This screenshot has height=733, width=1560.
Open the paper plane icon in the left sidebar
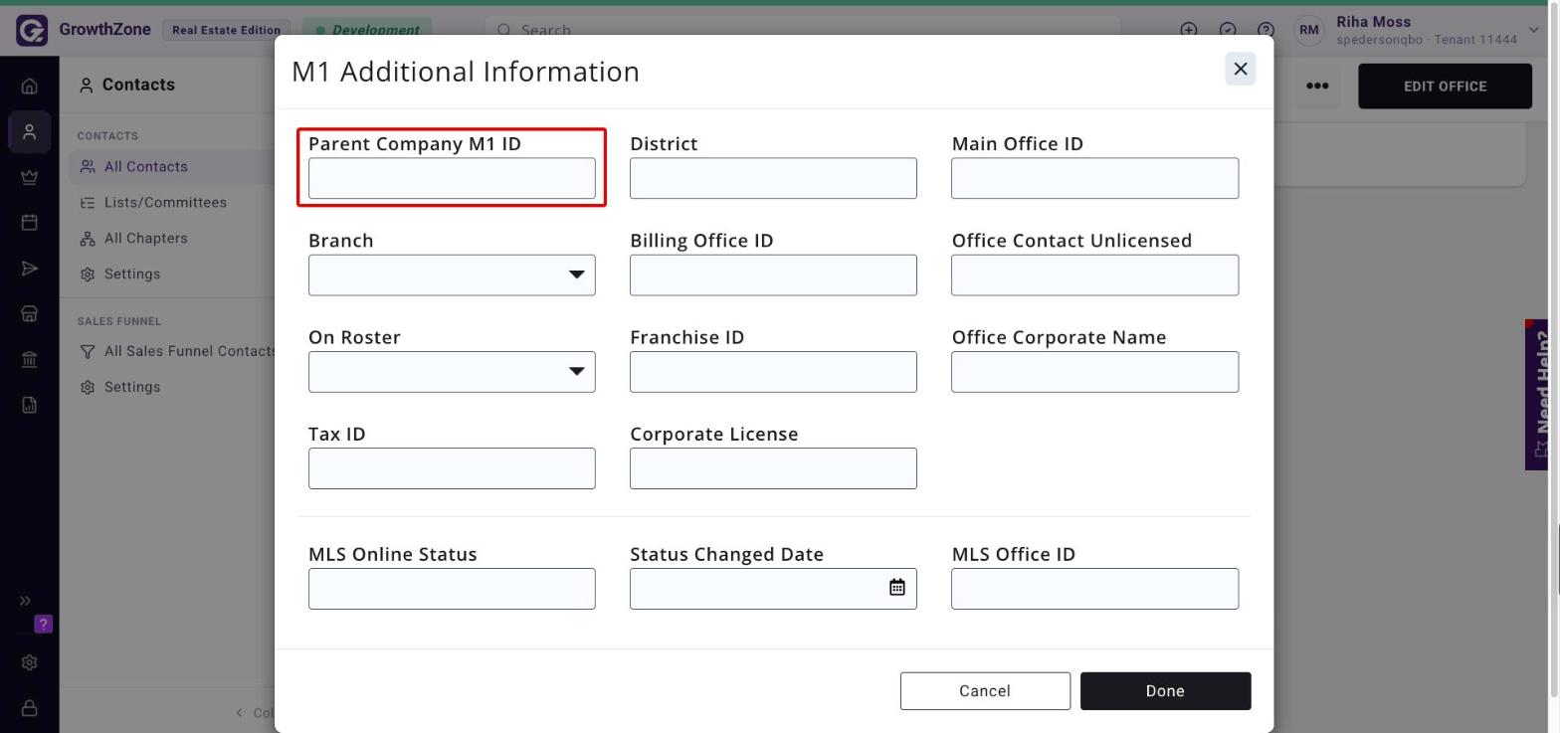pyautogui.click(x=30, y=268)
